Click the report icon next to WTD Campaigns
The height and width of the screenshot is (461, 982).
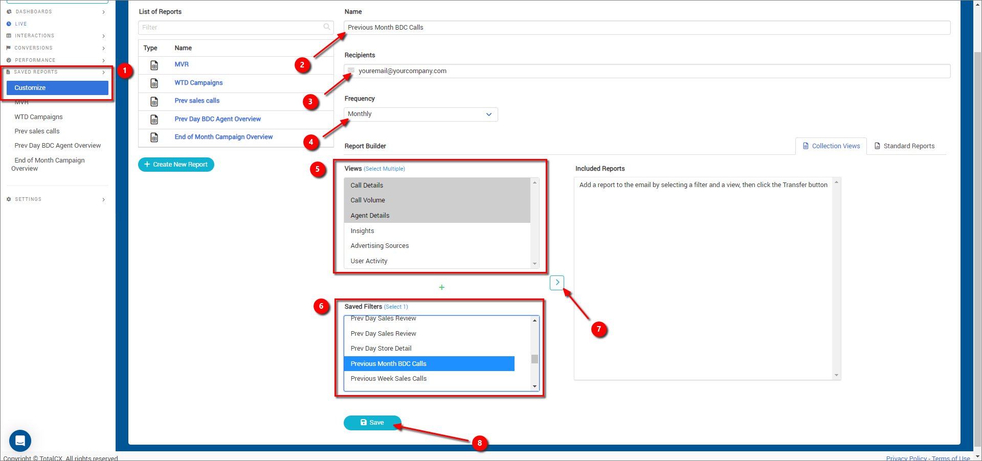click(x=154, y=83)
